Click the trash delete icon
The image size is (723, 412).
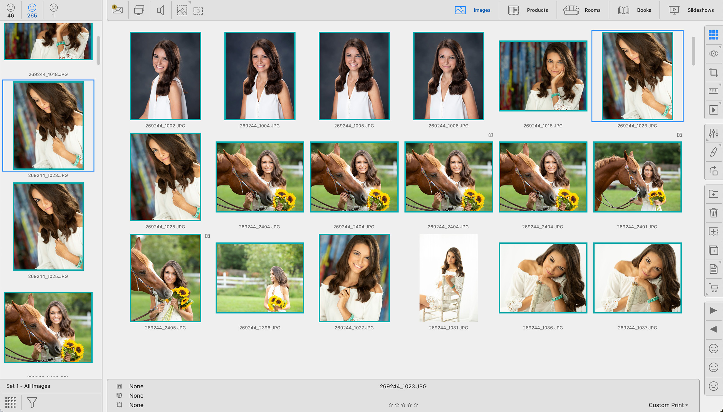[713, 213]
